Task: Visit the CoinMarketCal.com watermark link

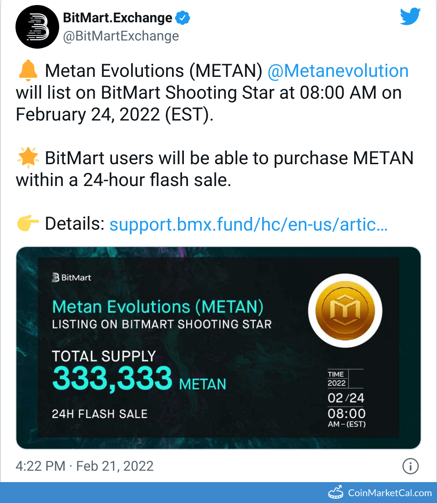Action: pyautogui.click(x=390, y=493)
